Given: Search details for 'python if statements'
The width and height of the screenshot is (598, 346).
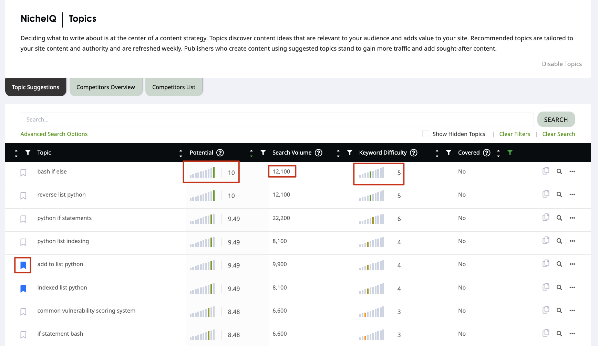Looking at the screenshot, I should (x=559, y=218).
